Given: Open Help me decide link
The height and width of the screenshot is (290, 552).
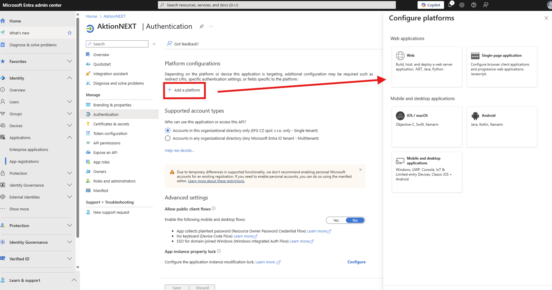Looking at the screenshot, I should [180, 150].
